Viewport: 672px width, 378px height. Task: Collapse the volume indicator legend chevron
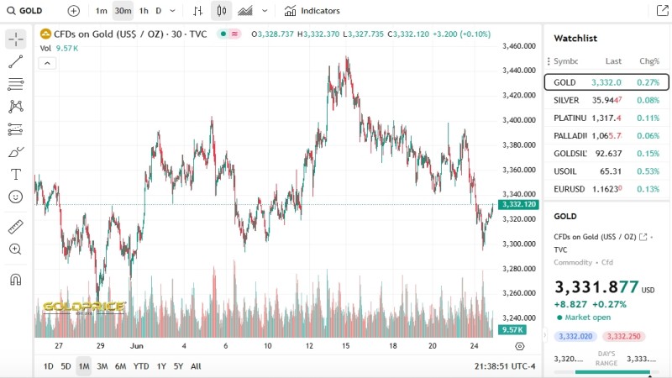coord(47,63)
